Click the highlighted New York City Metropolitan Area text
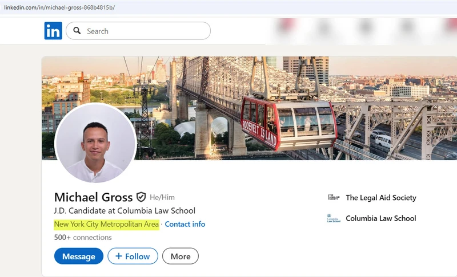This screenshot has width=457, height=277. tap(106, 224)
